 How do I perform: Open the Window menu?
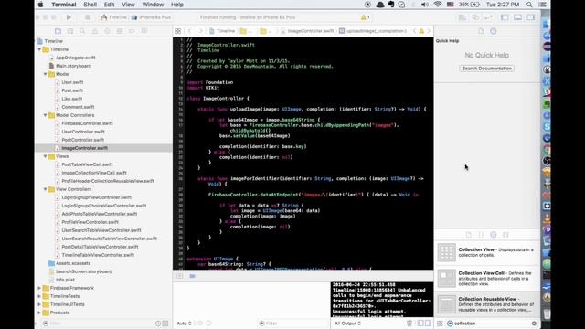(x=153, y=5)
